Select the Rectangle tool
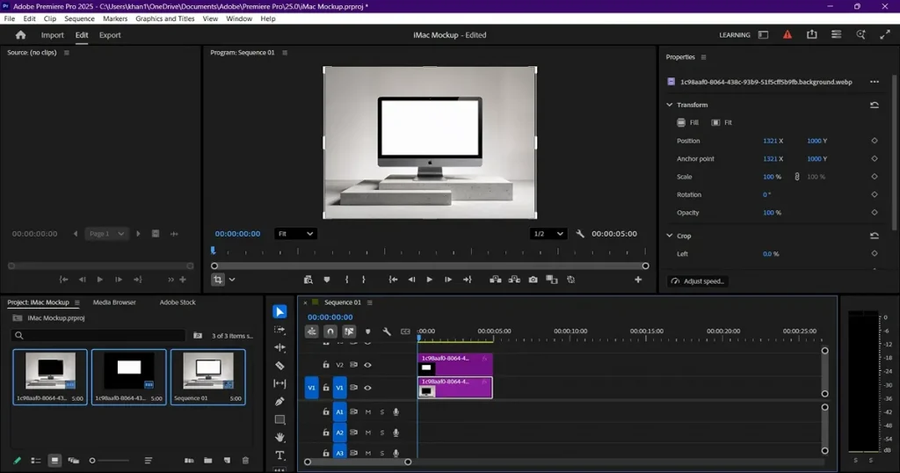The image size is (900, 473). [x=279, y=419]
